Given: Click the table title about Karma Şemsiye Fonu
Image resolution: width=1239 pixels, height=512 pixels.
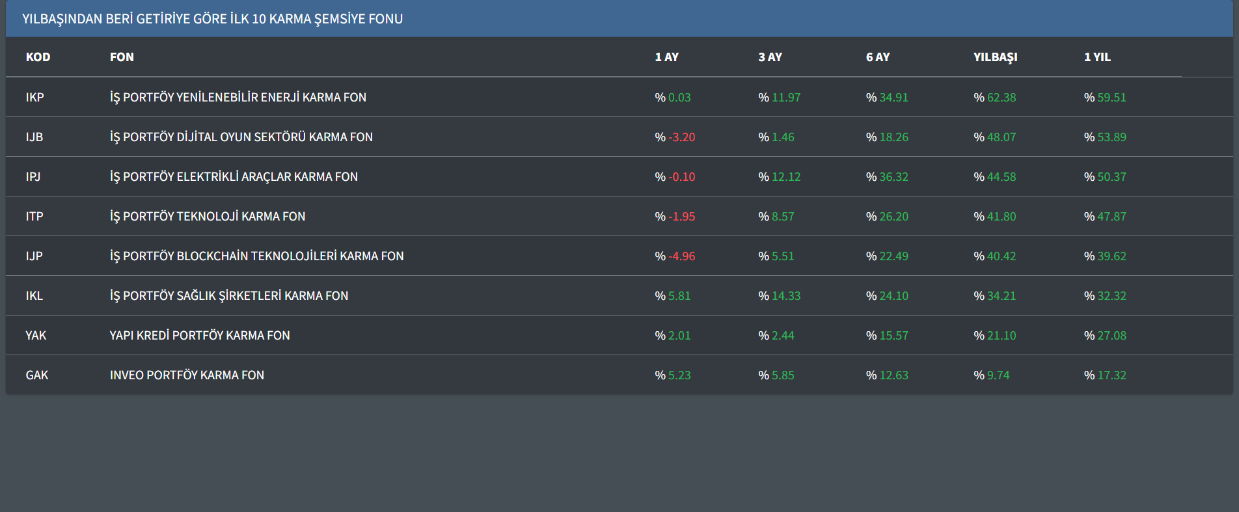Looking at the screenshot, I should coord(212,19).
